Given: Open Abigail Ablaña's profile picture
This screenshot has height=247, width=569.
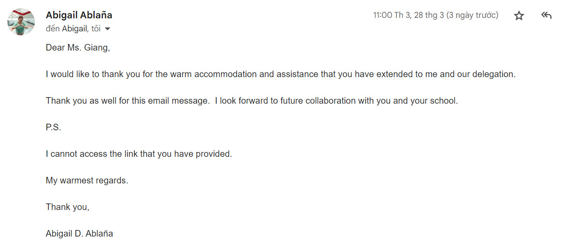Looking at the screenshot, I should tap(21, 22).
